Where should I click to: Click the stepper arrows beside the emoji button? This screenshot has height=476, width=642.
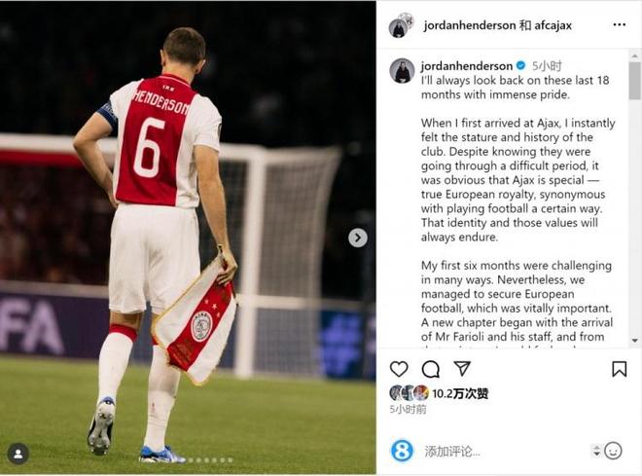point(596,451)
